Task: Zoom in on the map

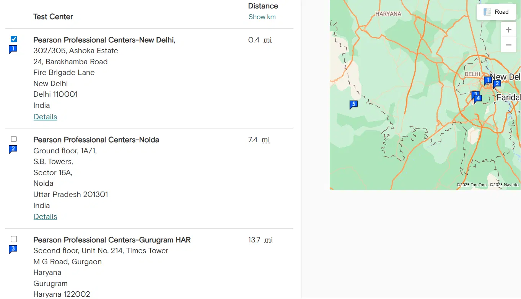Action: [x=508, y=29]
